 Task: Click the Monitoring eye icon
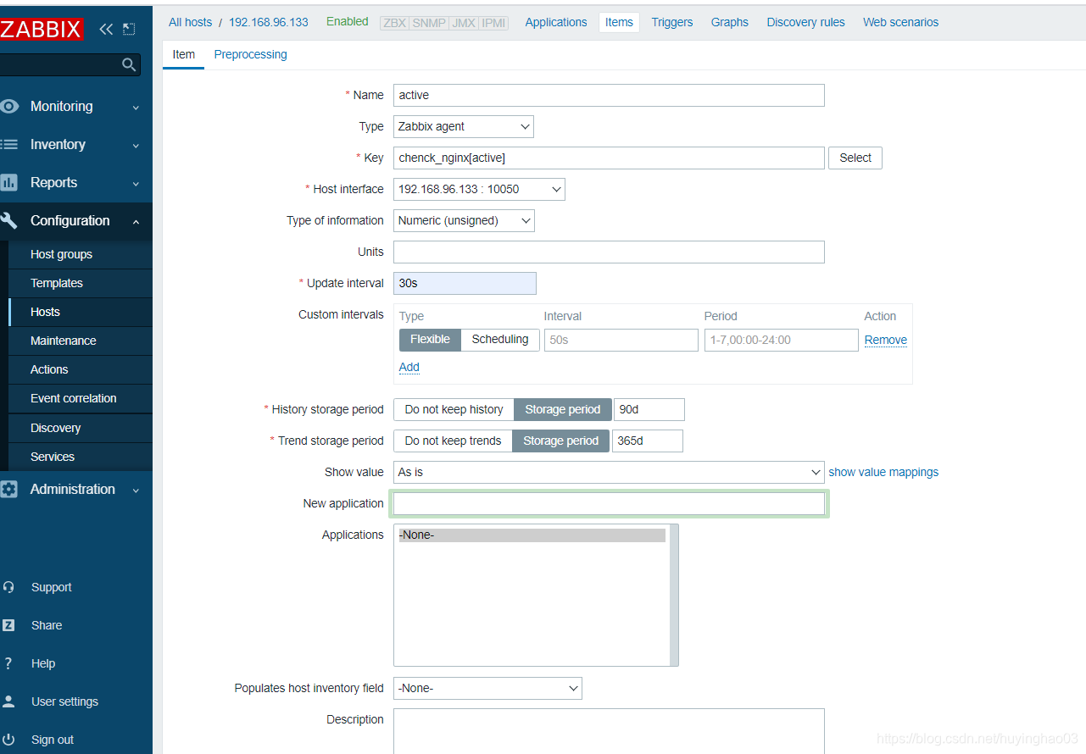(x=9, y=106)
